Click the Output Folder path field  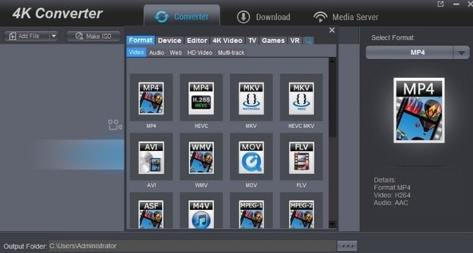[x=192, y=246]
